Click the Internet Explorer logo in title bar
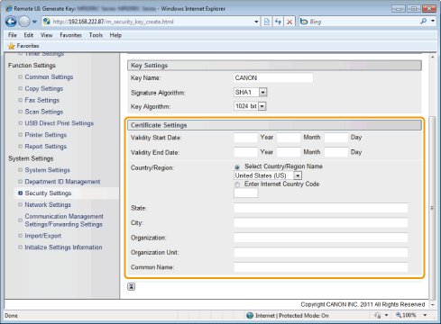Screen dimensions: 441x324 click(9, 8)
